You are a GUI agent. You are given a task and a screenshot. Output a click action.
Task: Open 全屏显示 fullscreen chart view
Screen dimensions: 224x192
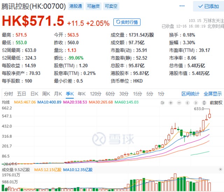coord(213,94)
